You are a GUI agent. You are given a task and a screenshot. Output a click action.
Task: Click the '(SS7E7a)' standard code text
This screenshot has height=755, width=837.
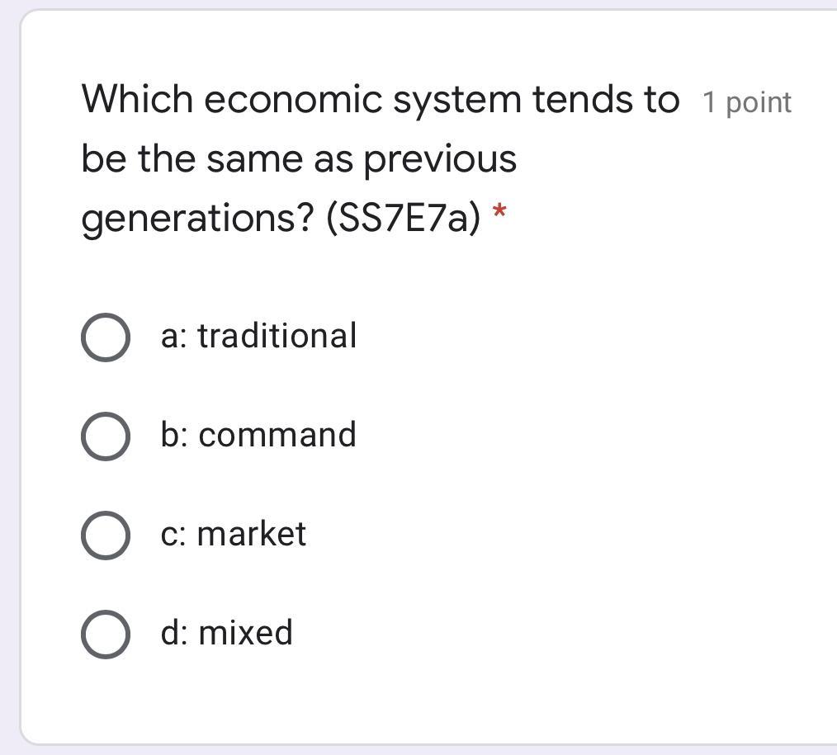pyautogui.click(x=403, y=219)
